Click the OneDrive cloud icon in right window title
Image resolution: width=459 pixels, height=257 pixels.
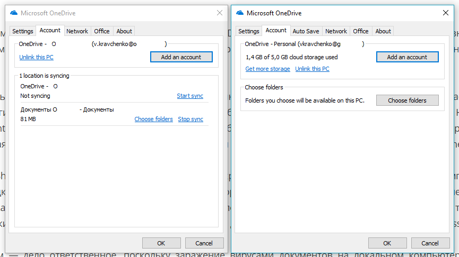coord(240,13)
